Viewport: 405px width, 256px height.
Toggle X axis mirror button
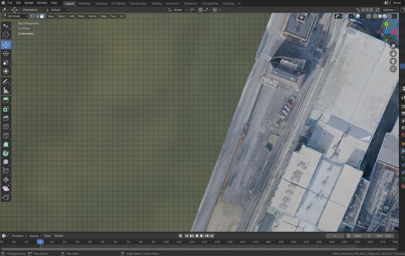[363, 10]
